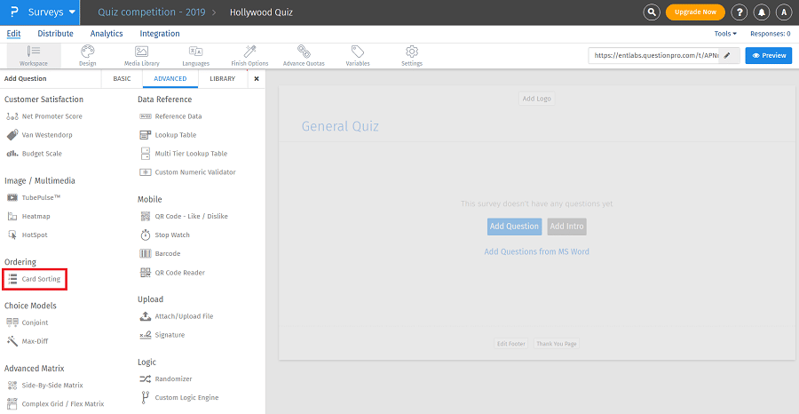Open Quiz competition - 2019 breadcrumb
This screenshot has height=414, width=799.
click(151, 12)
